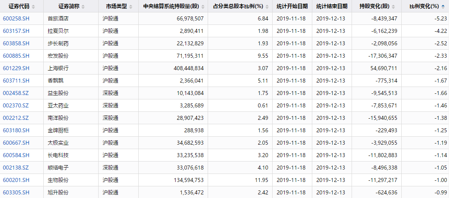Click 603711.SH 香飘飘 code link
Screen dimensions: 449x198
(16, 81)
